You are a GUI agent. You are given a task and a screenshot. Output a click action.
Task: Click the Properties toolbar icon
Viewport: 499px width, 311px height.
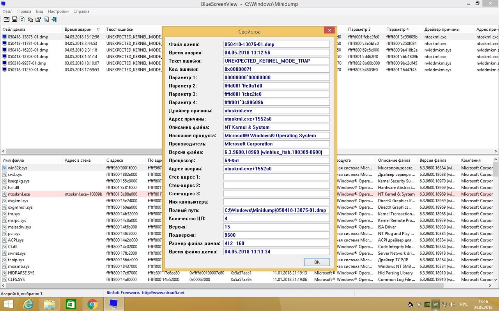click(x=38, y=19)
